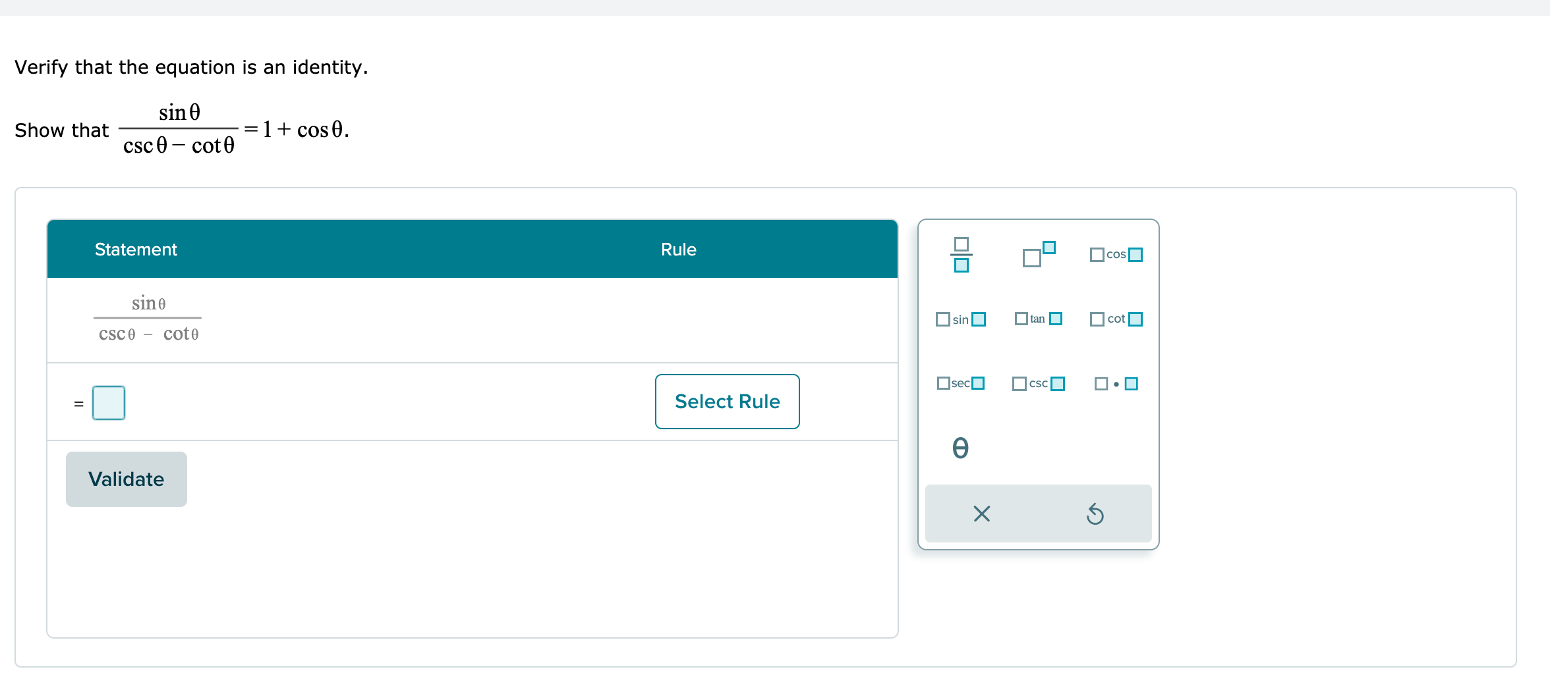Viewport: 1550px width, 686px height.
Task: Insert the csc function template
Action: 1039,383
